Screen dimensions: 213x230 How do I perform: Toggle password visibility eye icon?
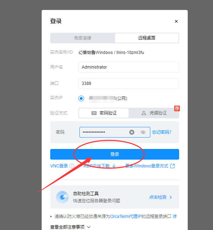[143, 132]
